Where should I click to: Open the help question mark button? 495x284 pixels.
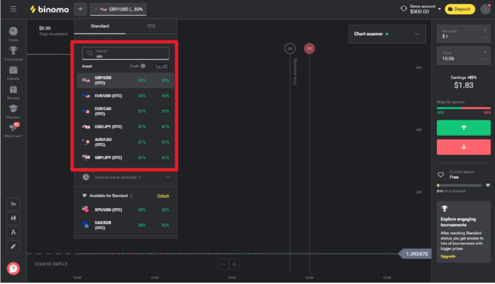click(14, 269)
